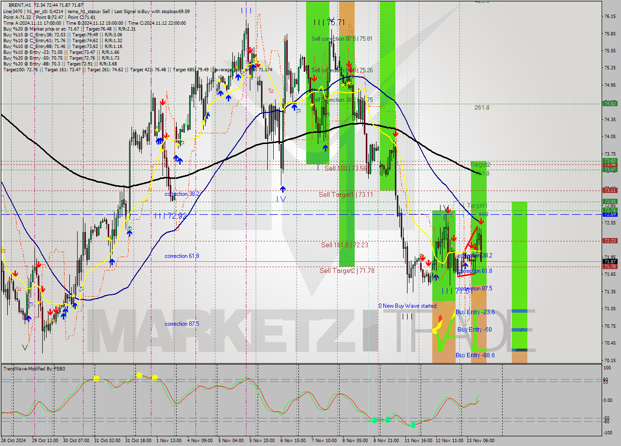This screenshot has width=621, height=446.
Task: Click the '0 New Buy Wave started' text
Action: pos(408,306)
